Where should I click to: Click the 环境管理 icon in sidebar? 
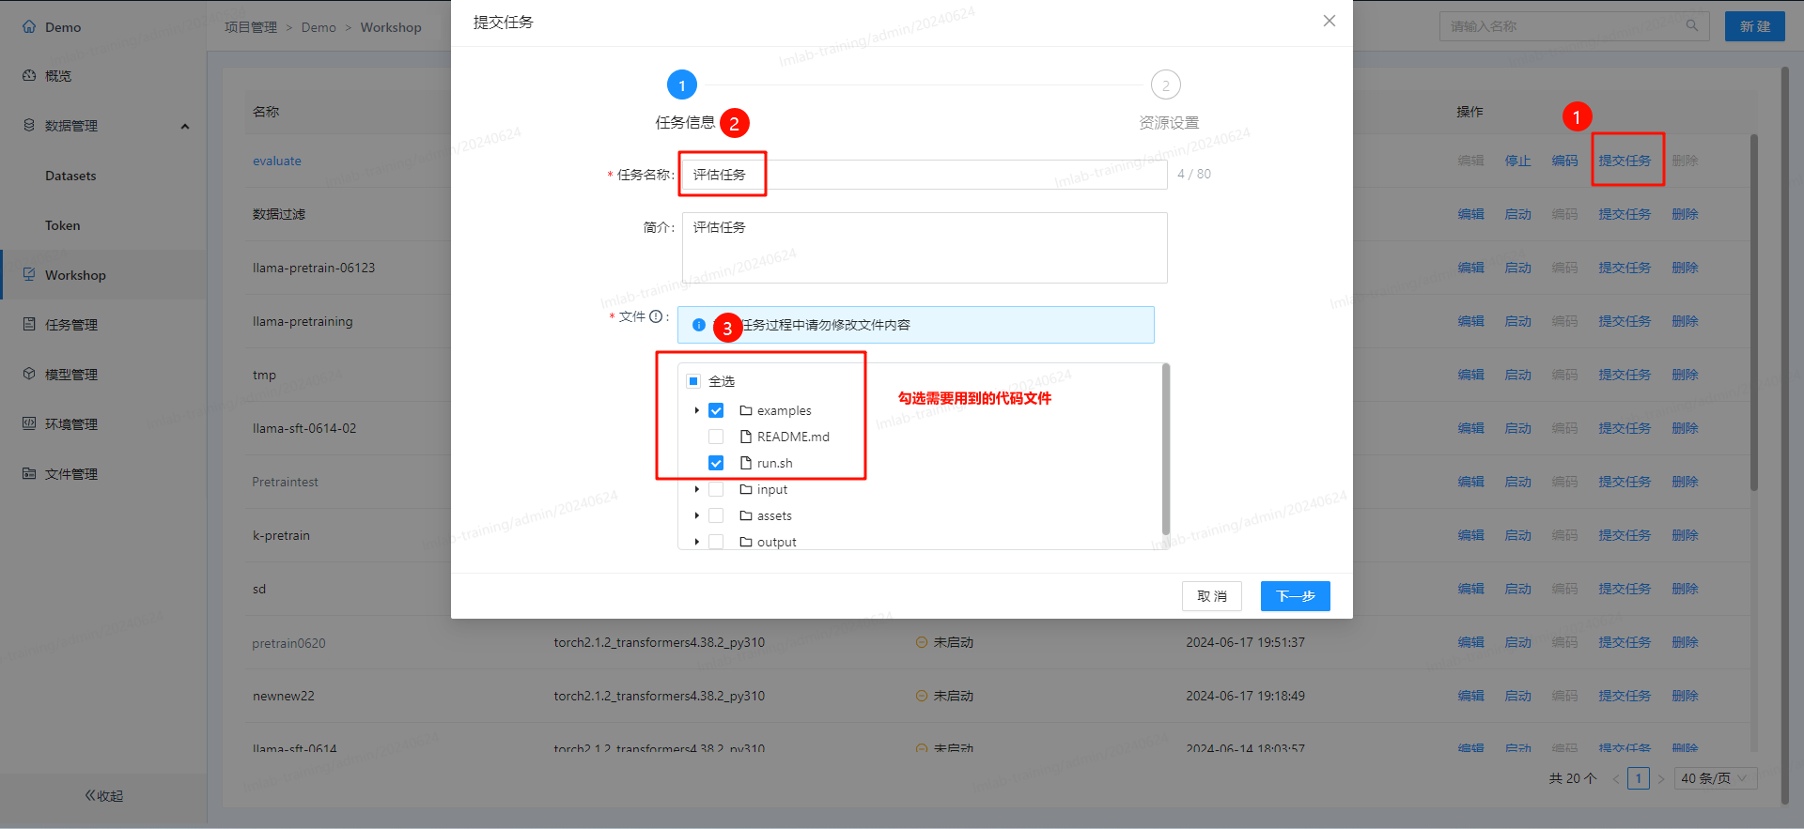(x=29, y=424)
